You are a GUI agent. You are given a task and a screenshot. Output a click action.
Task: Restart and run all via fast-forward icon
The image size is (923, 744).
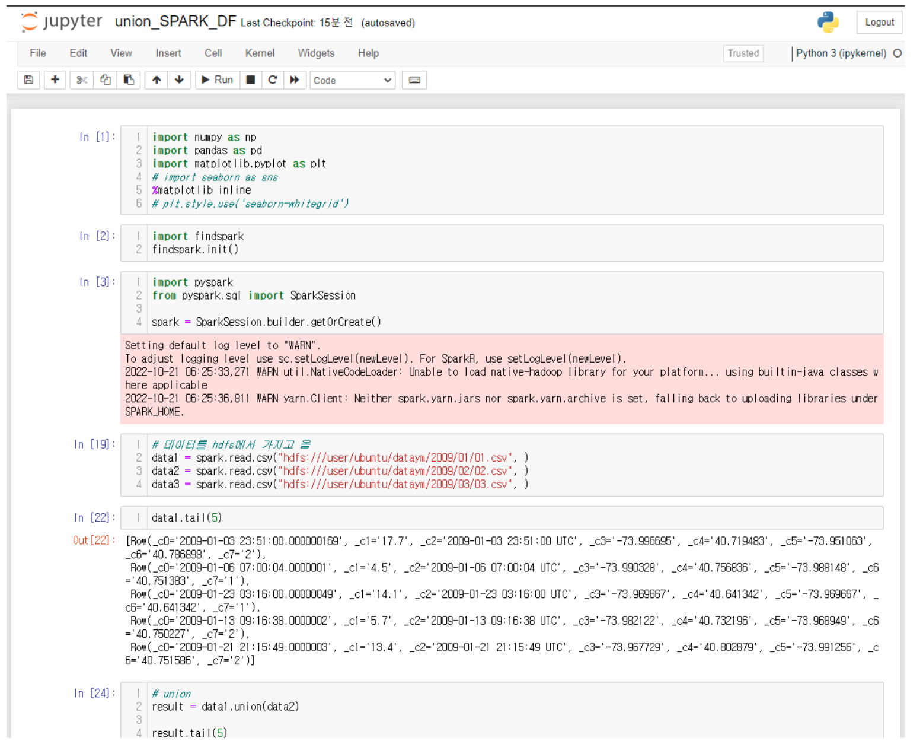pos(295,80)
